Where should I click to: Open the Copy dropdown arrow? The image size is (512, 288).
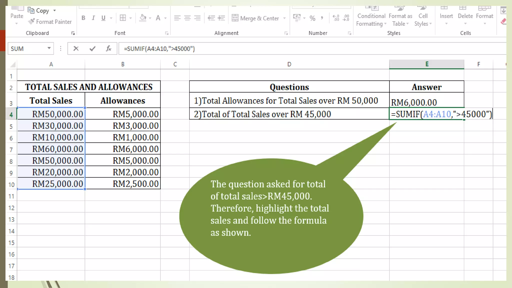pyautogui.click(x=54, y=11)
